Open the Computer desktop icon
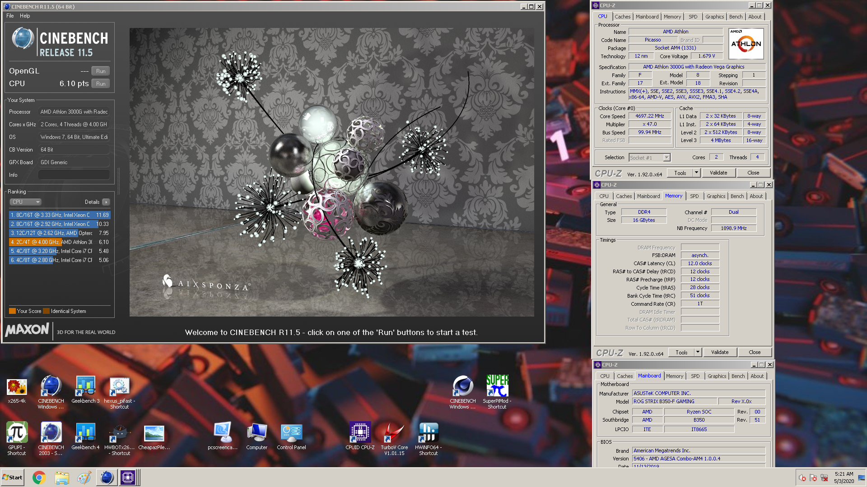The width and height of the screenshot is (867, 487). [257, 436]
